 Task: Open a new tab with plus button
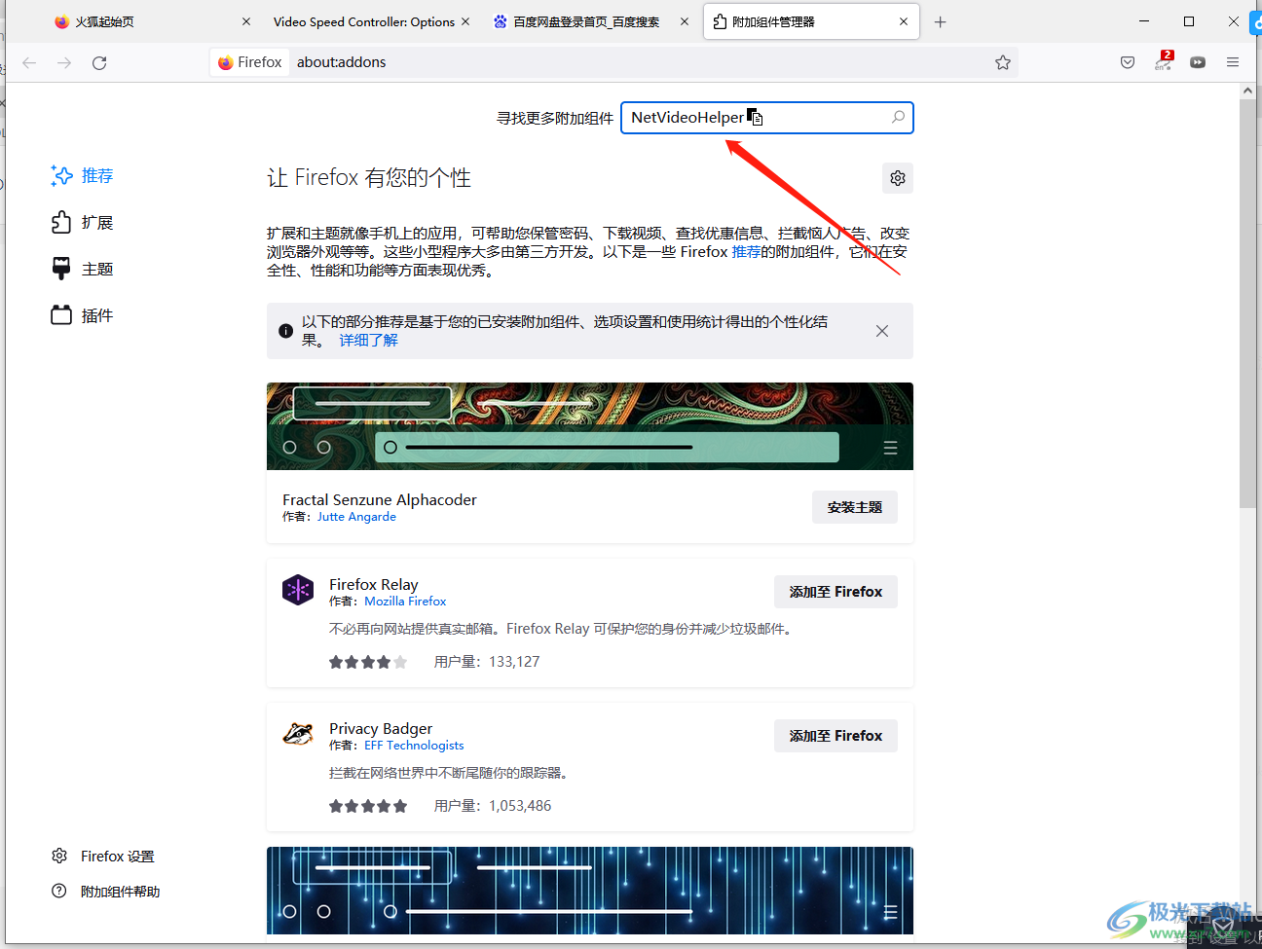tap(940, 21)
